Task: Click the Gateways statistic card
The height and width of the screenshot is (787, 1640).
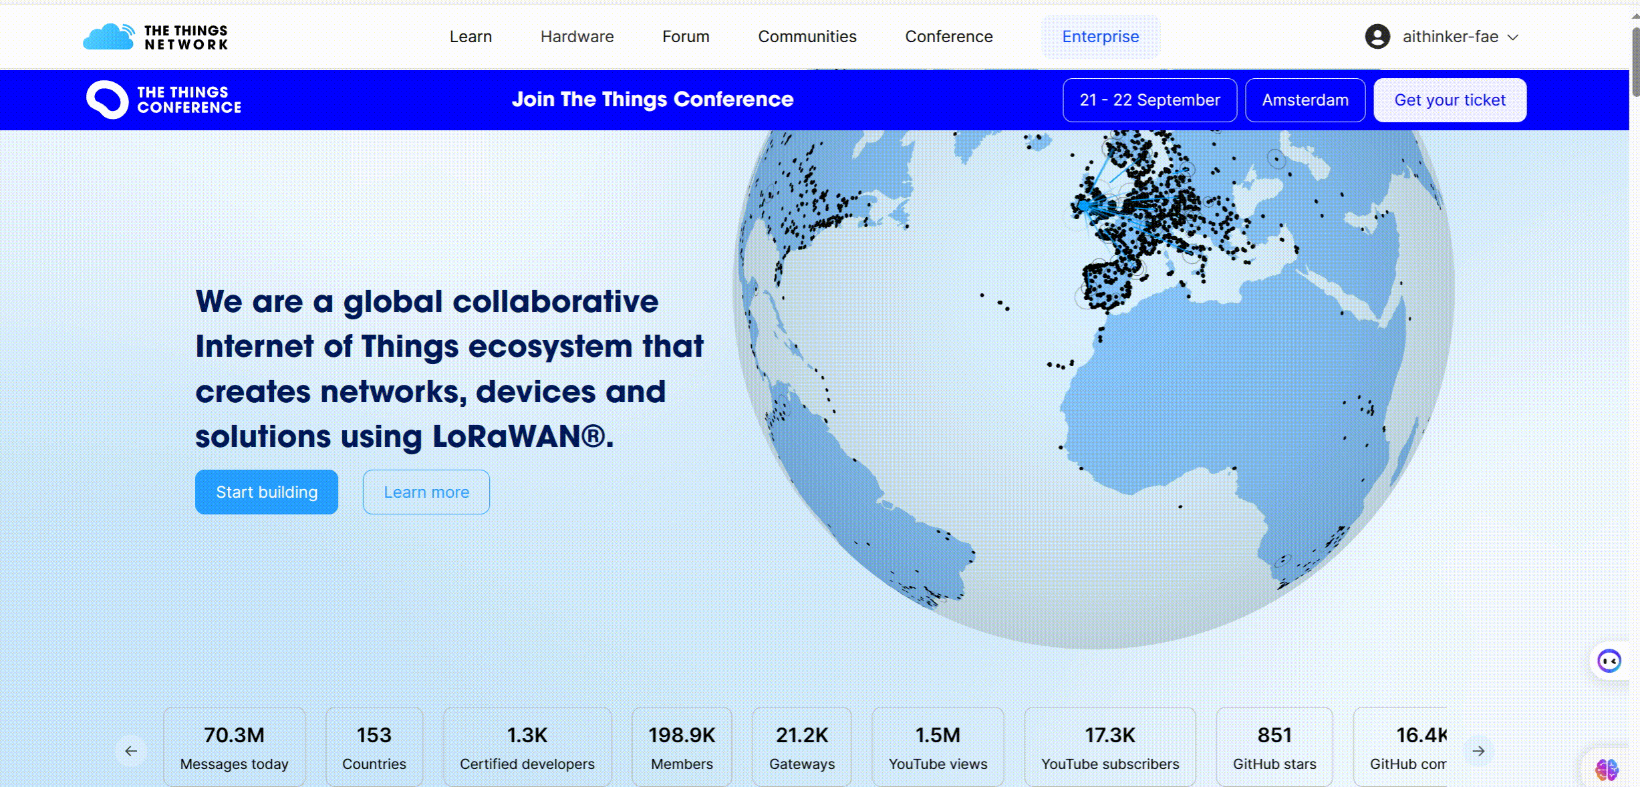Action: 801,747
